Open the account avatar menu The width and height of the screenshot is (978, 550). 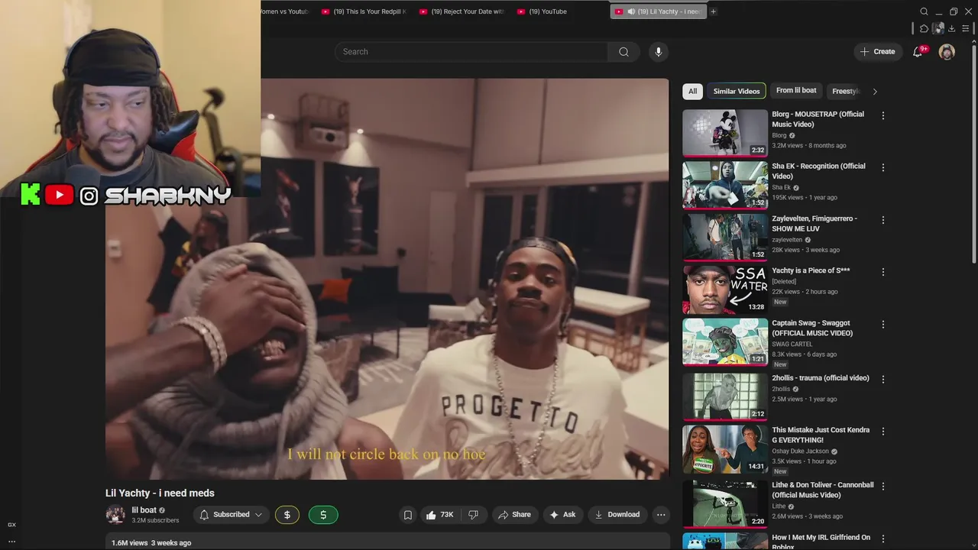coord(947,52)
